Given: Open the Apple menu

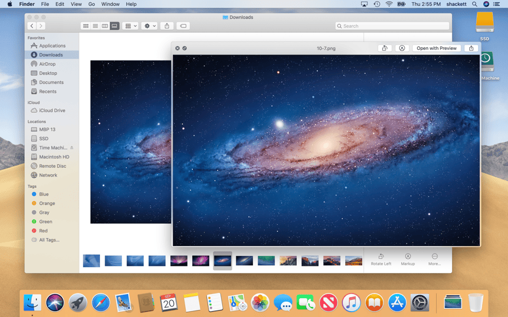Looking at the screenshot, I should pyautogui.click(x=10, y=4).
